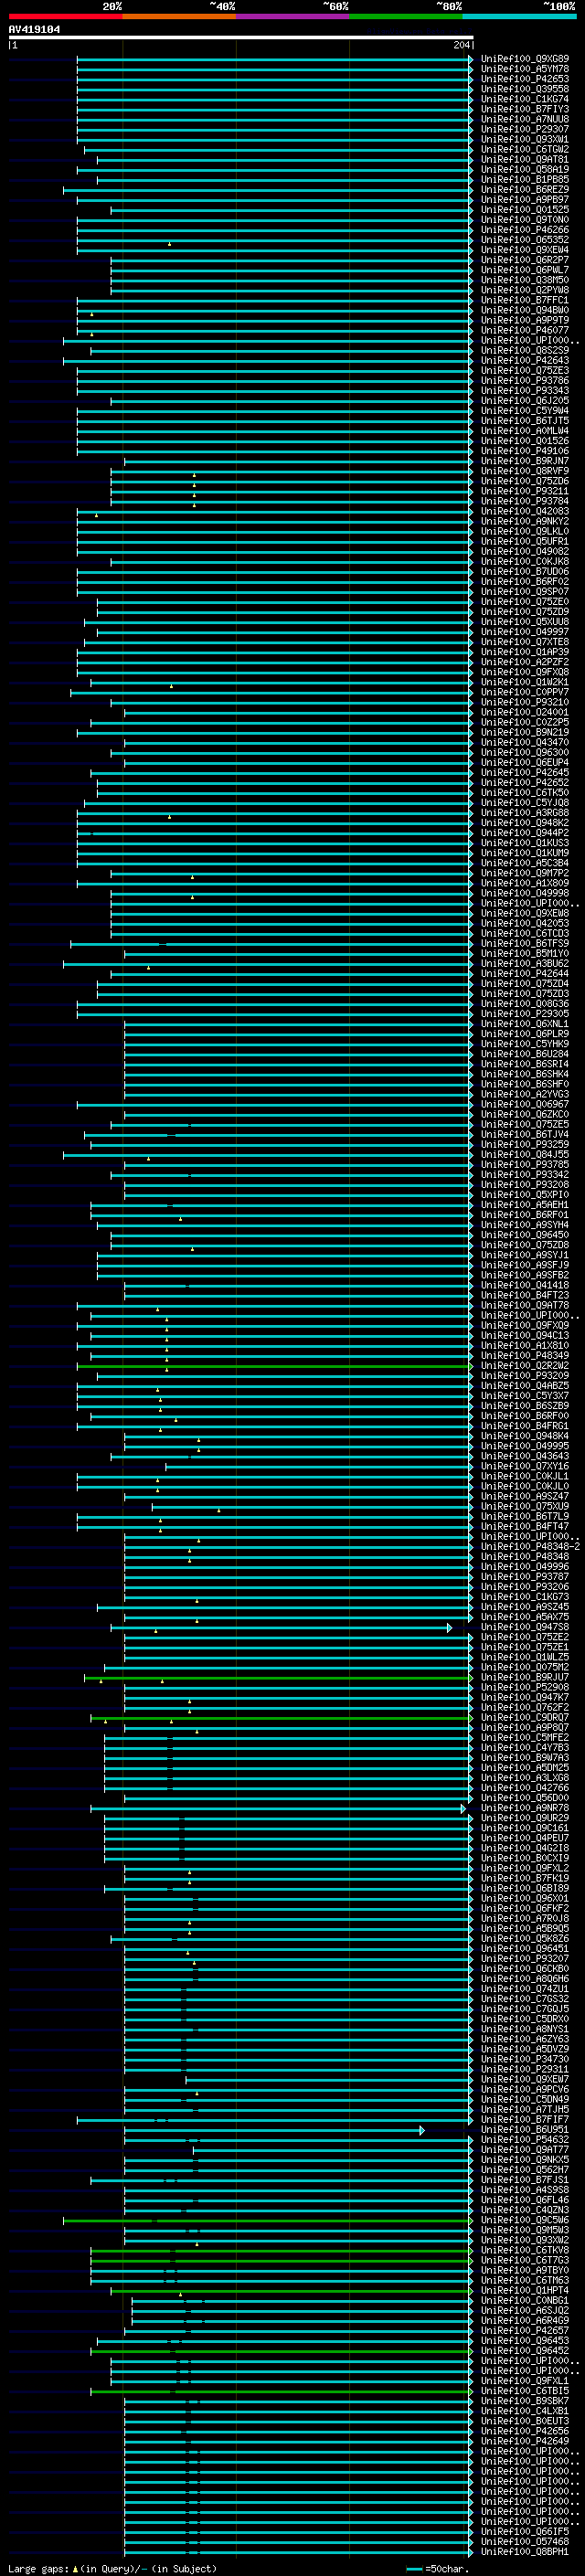The image size is (585, 2576).
Task: Select hit label UniRef100_Q1HPT4
Action: pyautogui.click(x=525, y=2290)
